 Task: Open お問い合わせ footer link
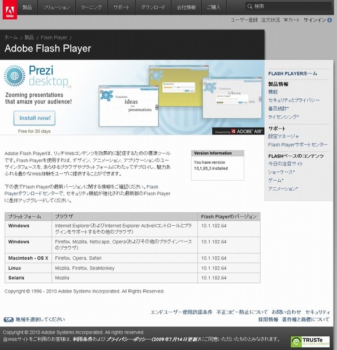(x=287, y=312)
